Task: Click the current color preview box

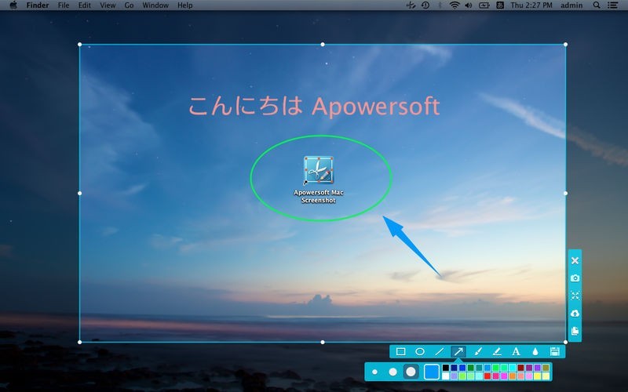Action: click(432, 372)
